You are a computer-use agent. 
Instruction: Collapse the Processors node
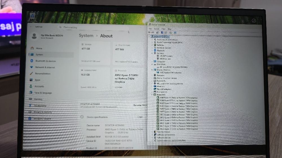click(x=152, y=95)
